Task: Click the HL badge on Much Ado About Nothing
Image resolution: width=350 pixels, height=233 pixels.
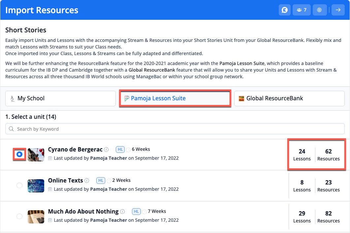Action: [136, 212]
